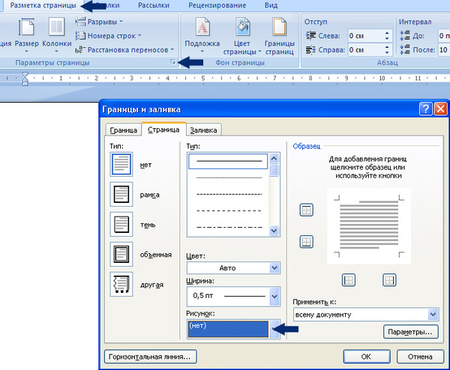This screenshot has height=370, width=450.
Task: Choose the объемная 3D border type
Action: click(x=120, y=254)
